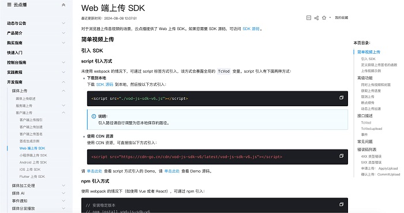The height and width of the screenshot is (213, 404).
Task: Expand the 产品简介 section
Action: pos(63,33)
